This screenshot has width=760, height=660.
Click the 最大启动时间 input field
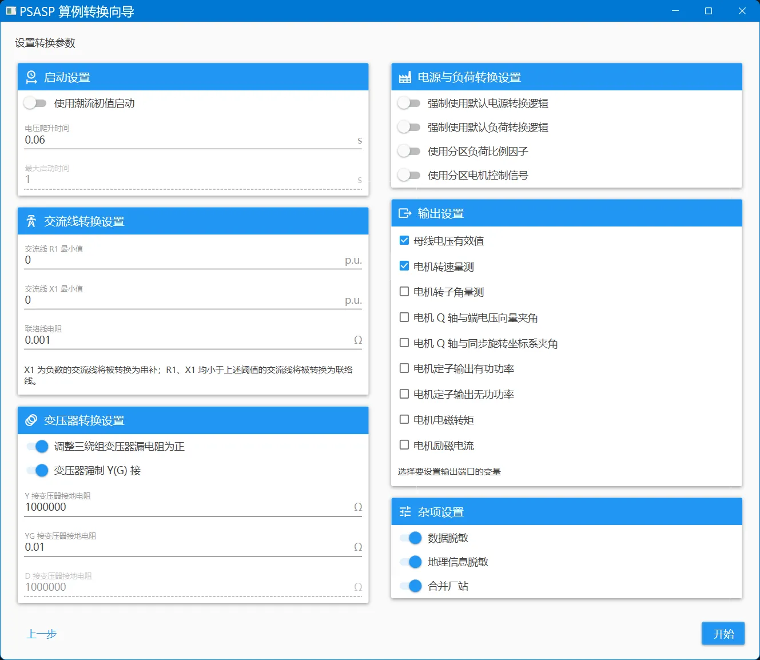(x=193, y=177)
